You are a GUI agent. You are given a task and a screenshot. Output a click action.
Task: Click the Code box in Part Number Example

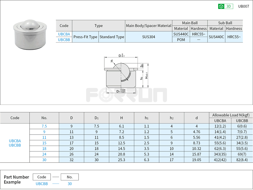42,177
